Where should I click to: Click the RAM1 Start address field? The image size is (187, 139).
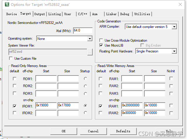point(132,78)
